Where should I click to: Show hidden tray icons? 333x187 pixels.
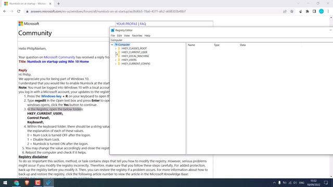[x=274, y=183]
